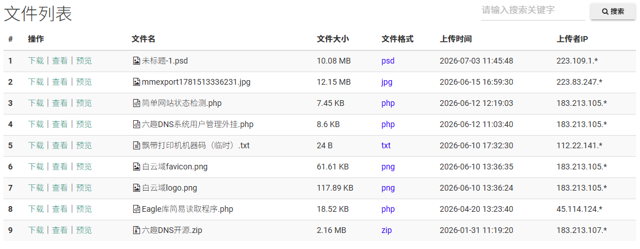Preview Eagle库简易读取程序.php via 预览
The image size is (640, 249).
click(84, 209)
